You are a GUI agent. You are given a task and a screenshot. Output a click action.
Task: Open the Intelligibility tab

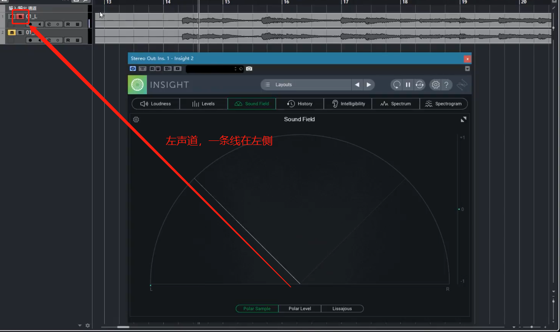(348, 104)
